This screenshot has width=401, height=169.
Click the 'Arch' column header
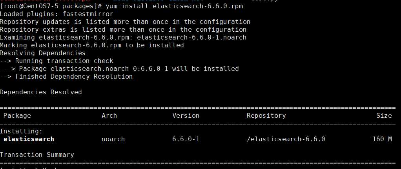(109, 116)
